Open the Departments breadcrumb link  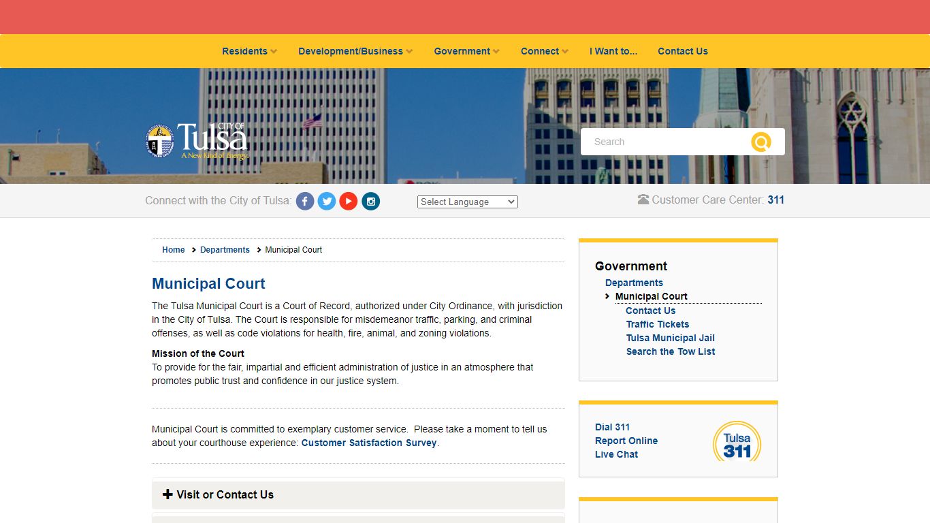(x=225, y=250)
